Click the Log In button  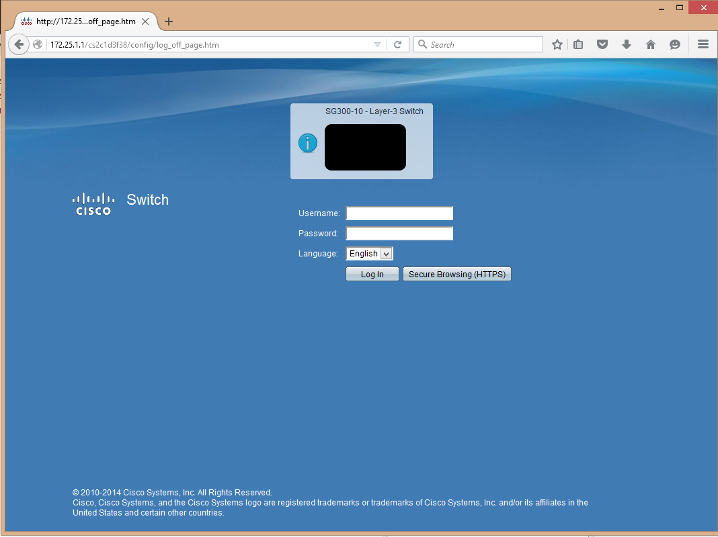tap(372, 275)
